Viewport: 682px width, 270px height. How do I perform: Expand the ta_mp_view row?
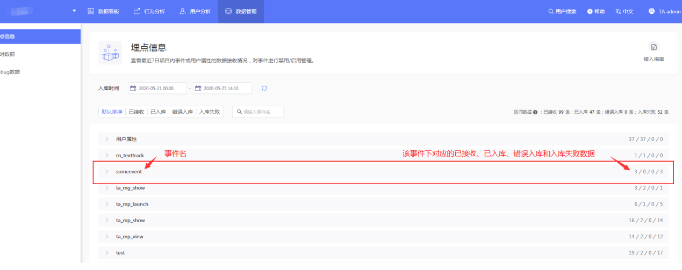click(107, 236)
